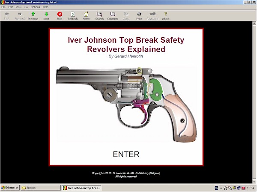The width and height of the screenshot is (257, 192).
Task: Click the scrollbar up arrow
Action: point(254,23)
